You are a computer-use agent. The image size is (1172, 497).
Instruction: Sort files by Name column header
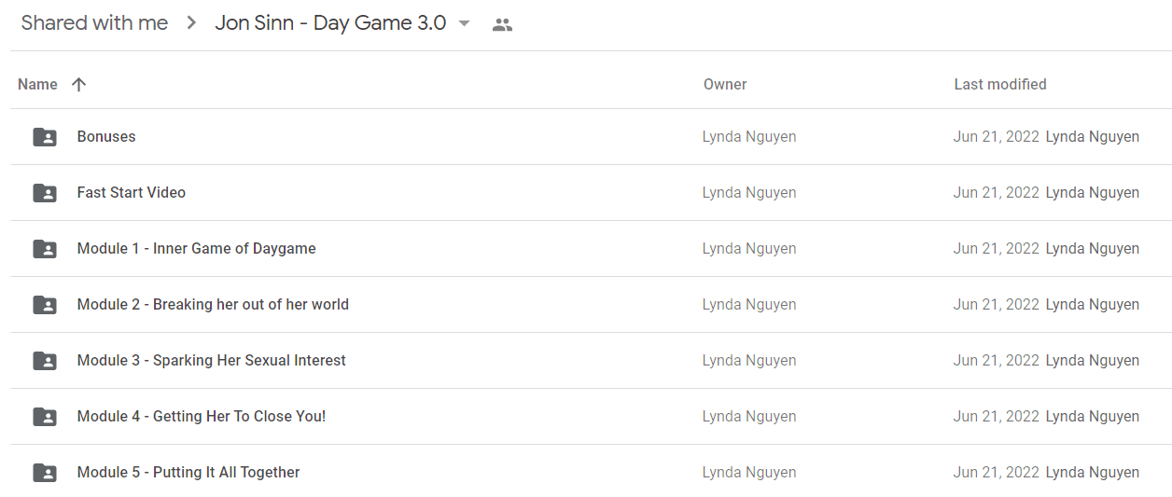click(37, 84)
